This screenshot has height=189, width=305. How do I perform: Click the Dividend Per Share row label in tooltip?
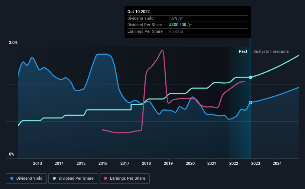(145, 25)
